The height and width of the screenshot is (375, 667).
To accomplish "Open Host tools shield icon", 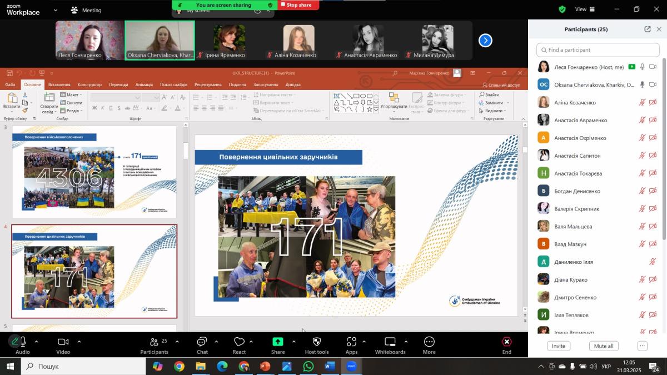I will coord(317,342).
